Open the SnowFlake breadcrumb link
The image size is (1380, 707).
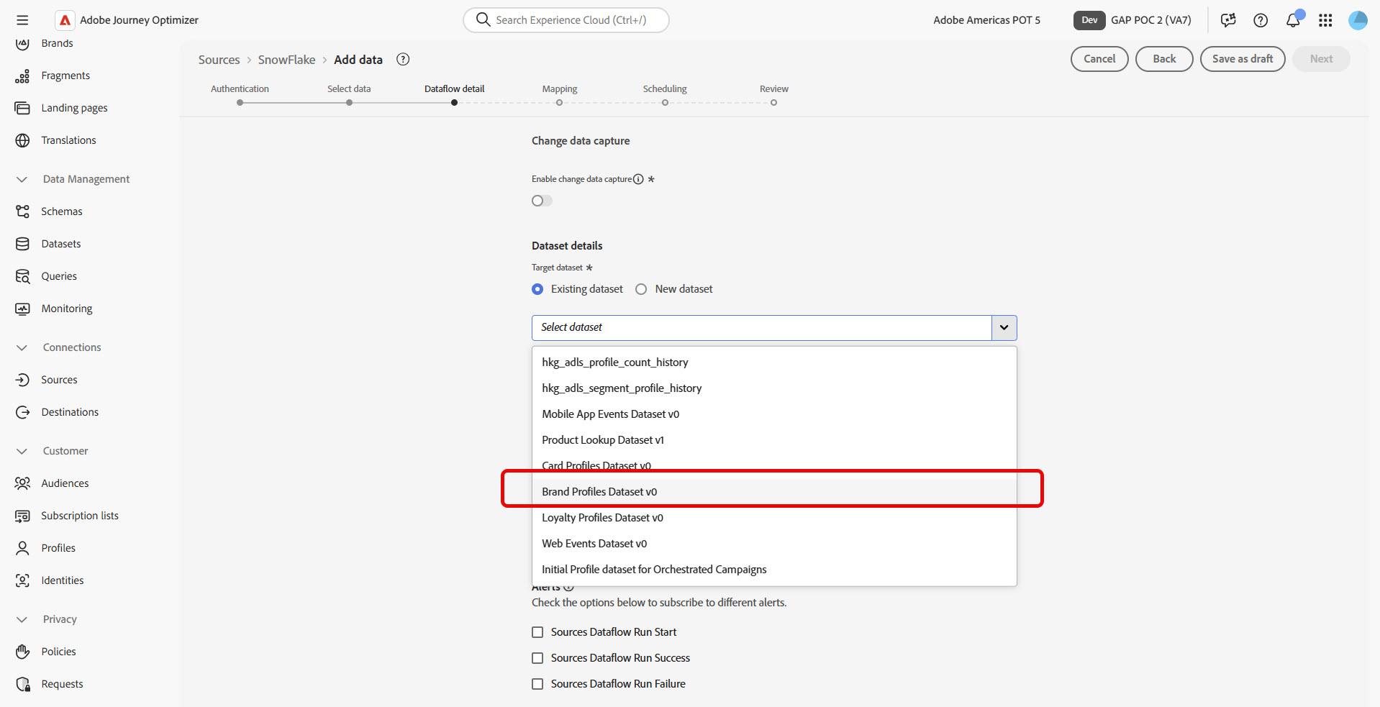click(286, 60)
